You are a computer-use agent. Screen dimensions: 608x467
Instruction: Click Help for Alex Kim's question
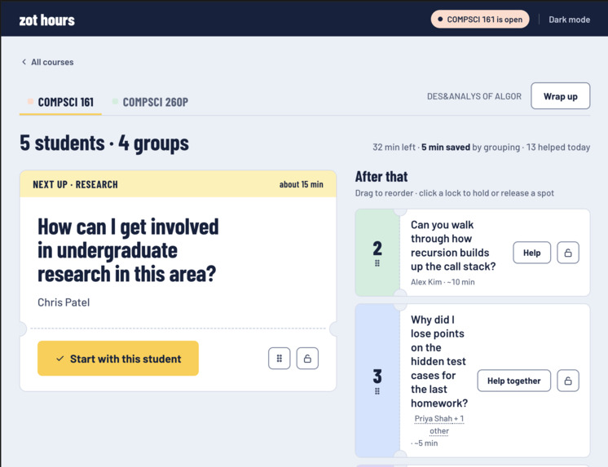click(x=531, y=253)
